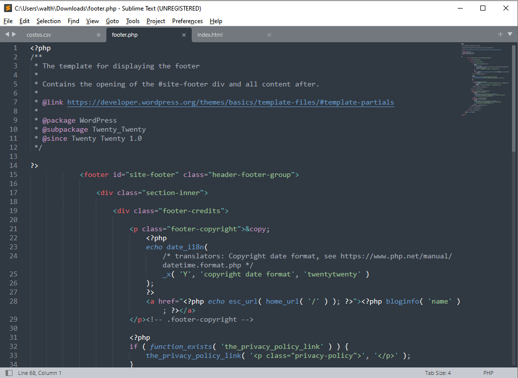This screenshot has width=518, height=378.
Task: Maximize the Sublime Text window
Action: coord(483,8)
